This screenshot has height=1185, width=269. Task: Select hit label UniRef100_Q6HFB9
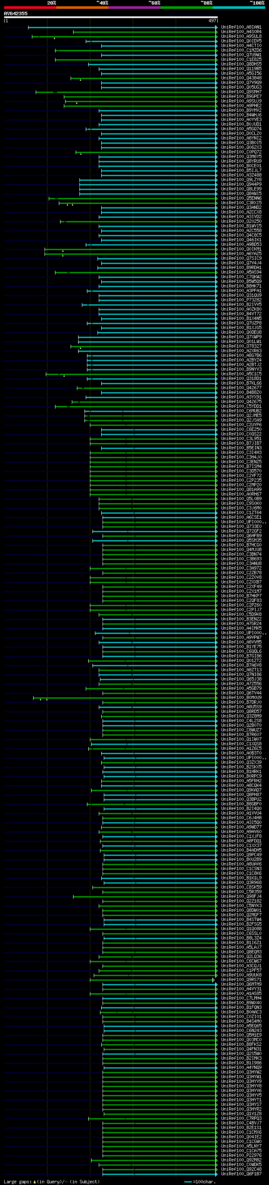pyautogui.click(x=241, y=536)
